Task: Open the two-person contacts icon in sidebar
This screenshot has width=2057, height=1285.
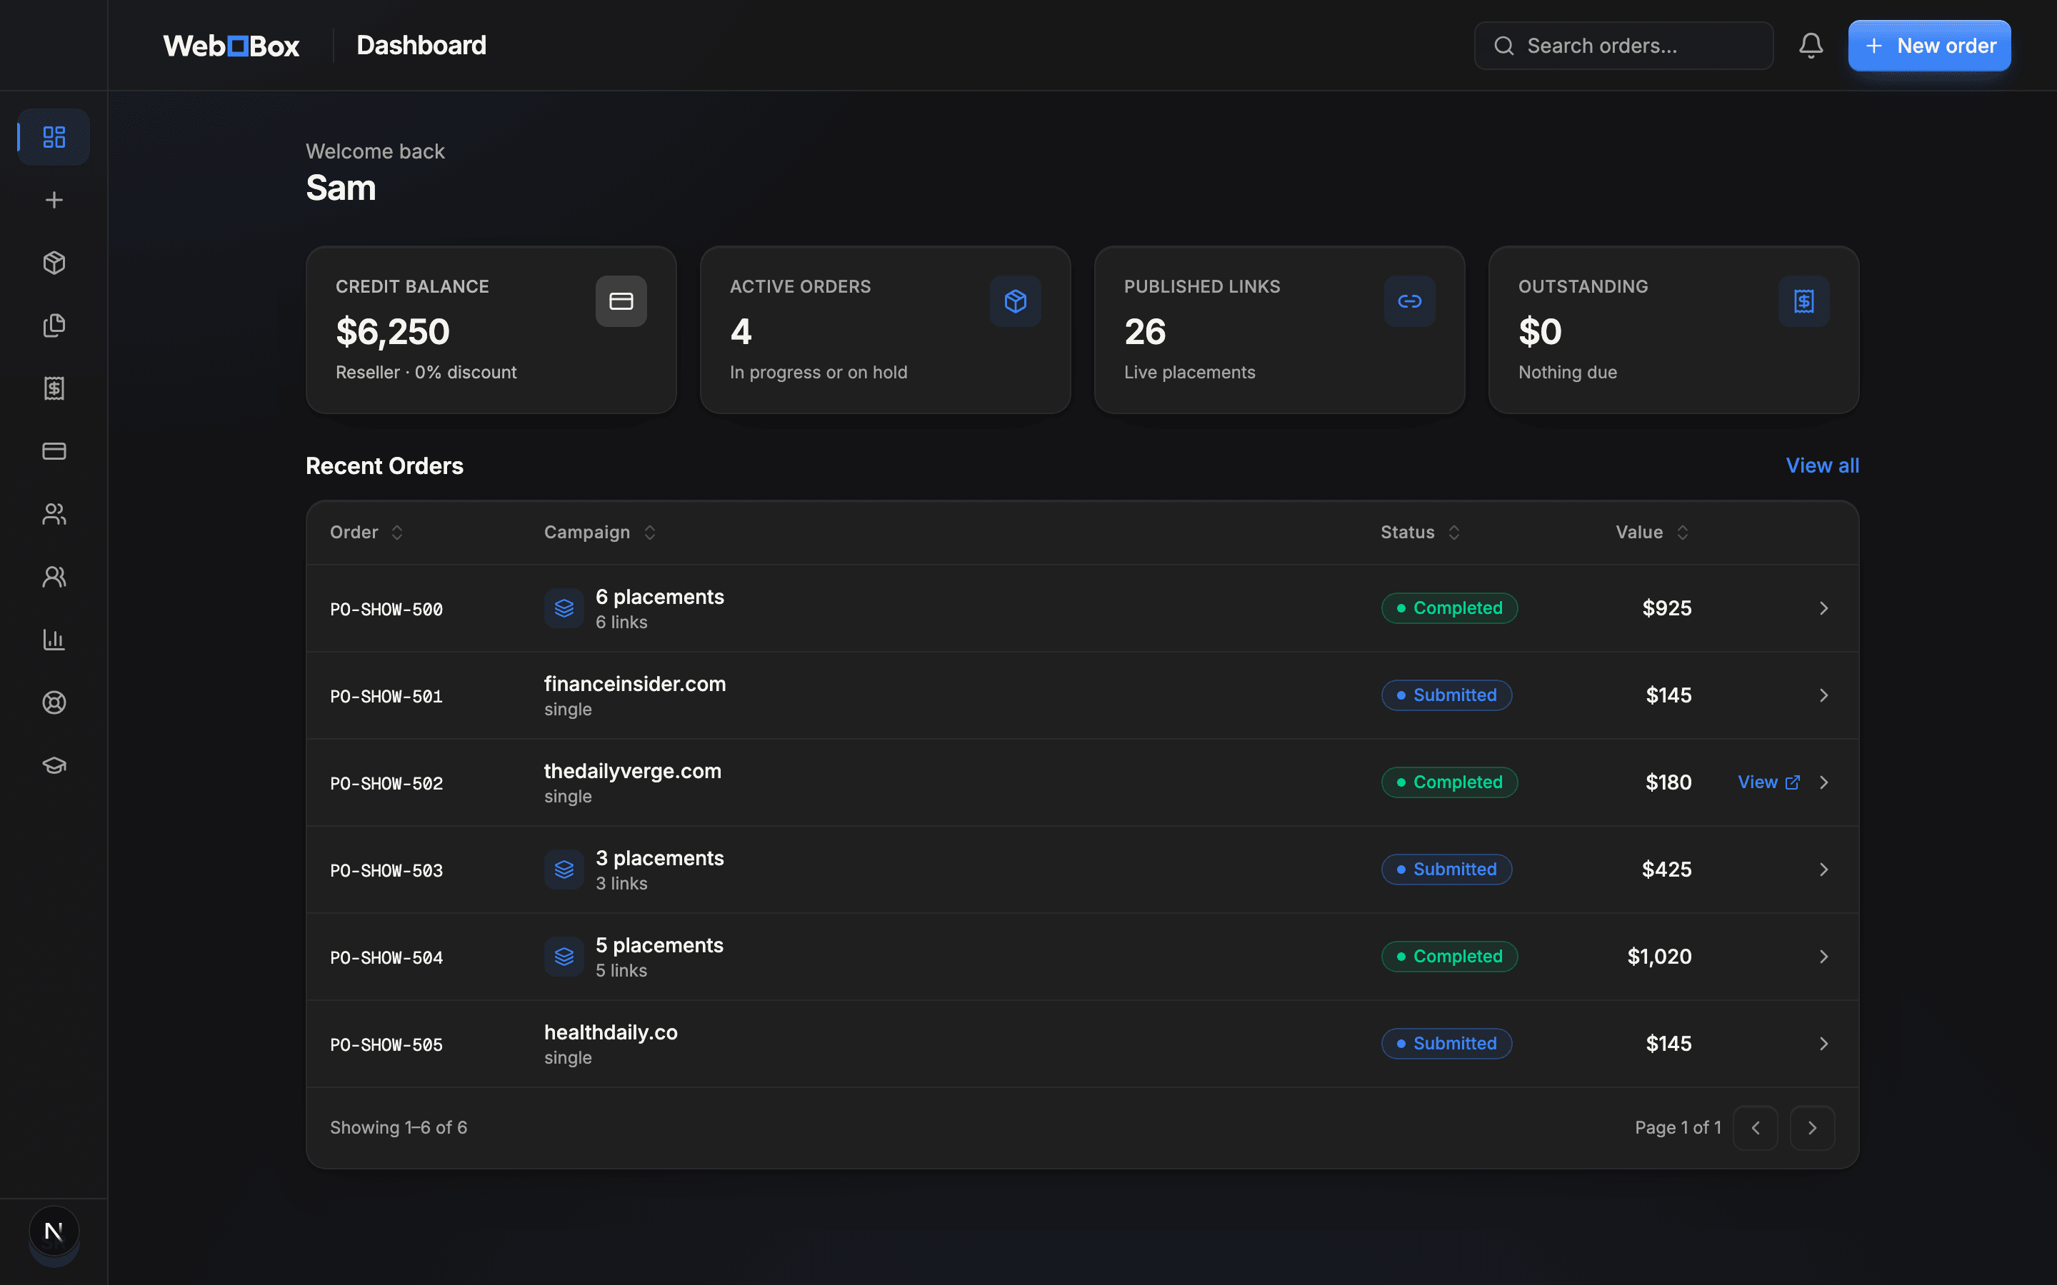Action: [54, 577]
